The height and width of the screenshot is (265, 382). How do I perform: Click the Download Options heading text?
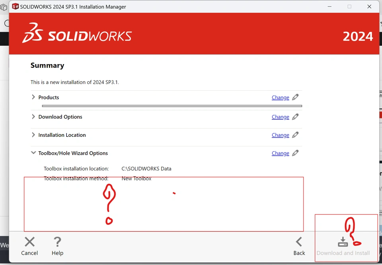pos(60,117)
